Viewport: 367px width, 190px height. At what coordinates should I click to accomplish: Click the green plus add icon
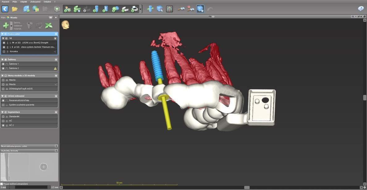(x=6, y=26)
